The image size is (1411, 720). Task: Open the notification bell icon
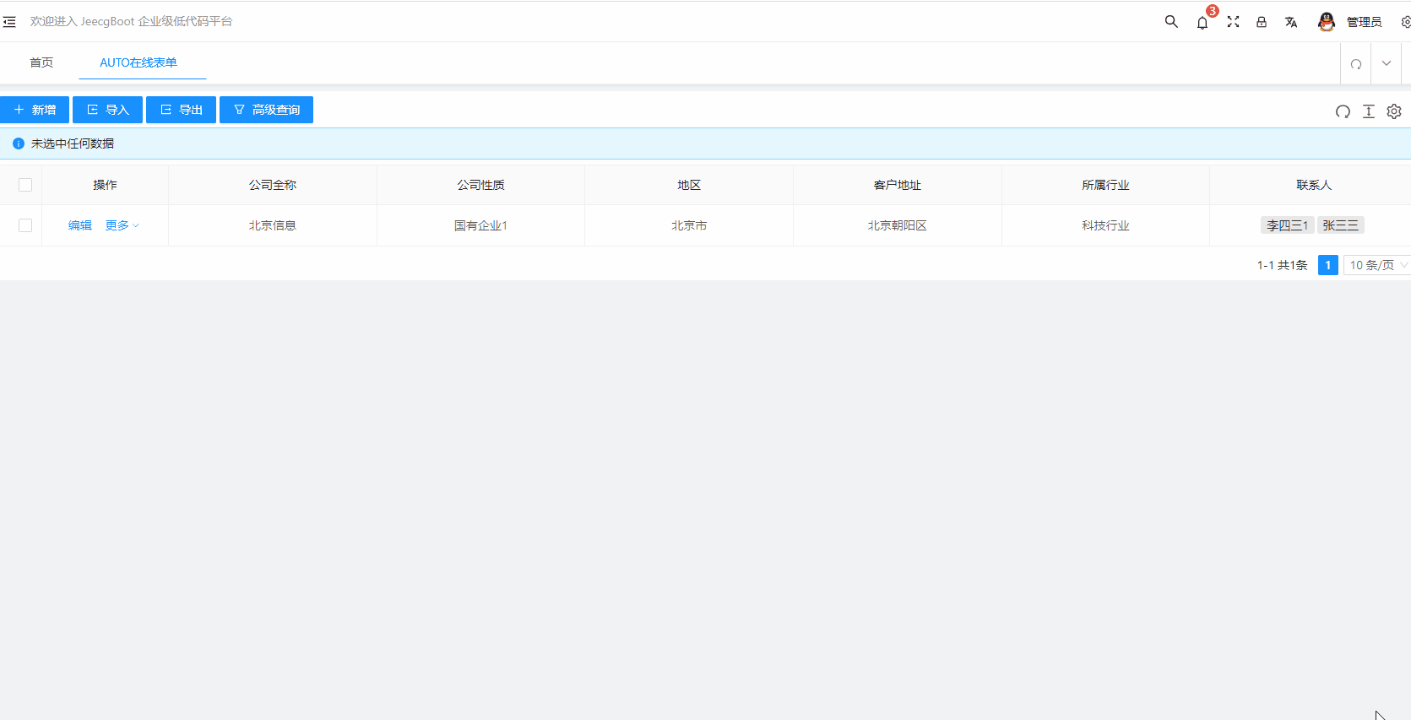tap(1202, 23)
